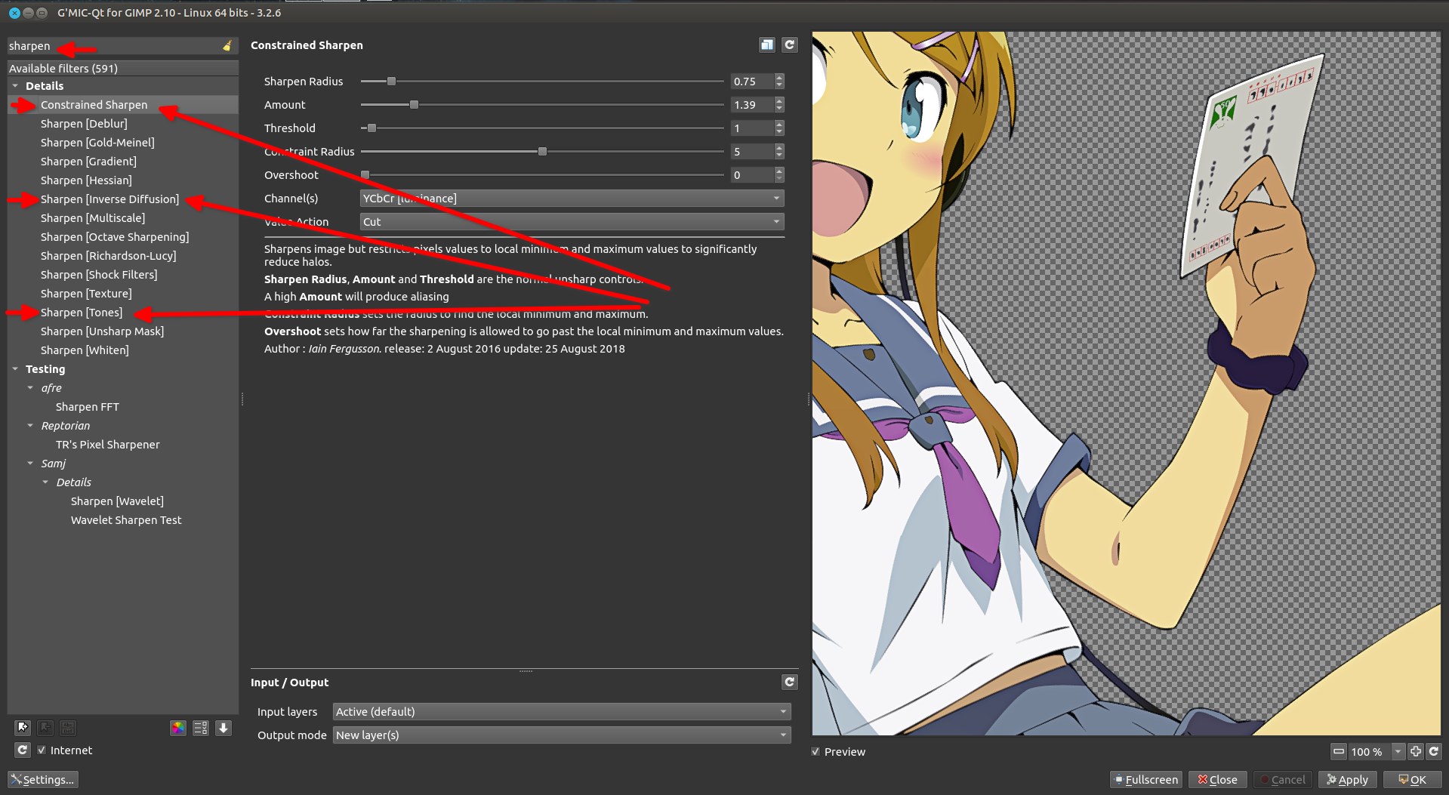Collapse the Testing filter category
The image size is (1449, 795).
pyautogui.click(x=15, y=369)
